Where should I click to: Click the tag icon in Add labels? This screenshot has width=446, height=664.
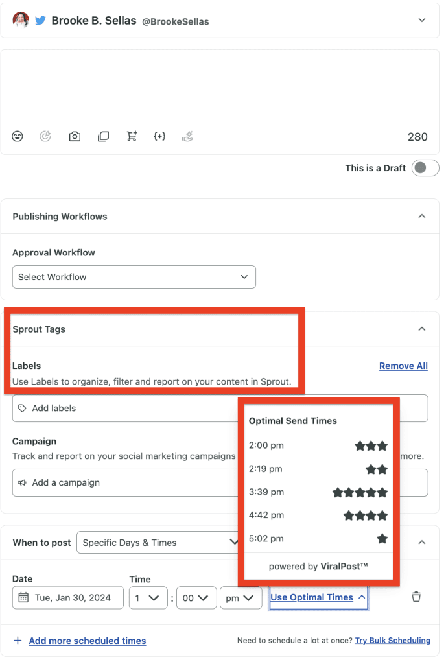coord(23,409)
